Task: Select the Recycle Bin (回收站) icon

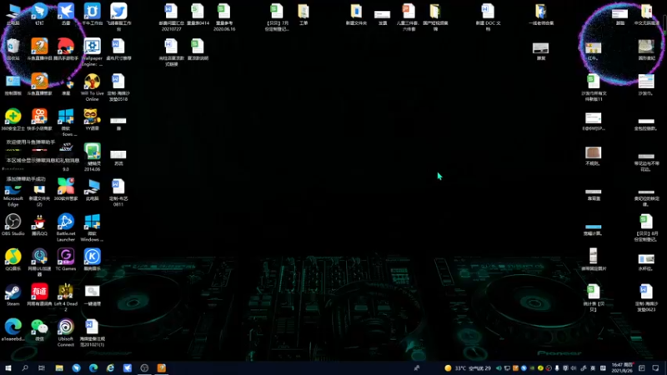Action: [x=13, y=49]
